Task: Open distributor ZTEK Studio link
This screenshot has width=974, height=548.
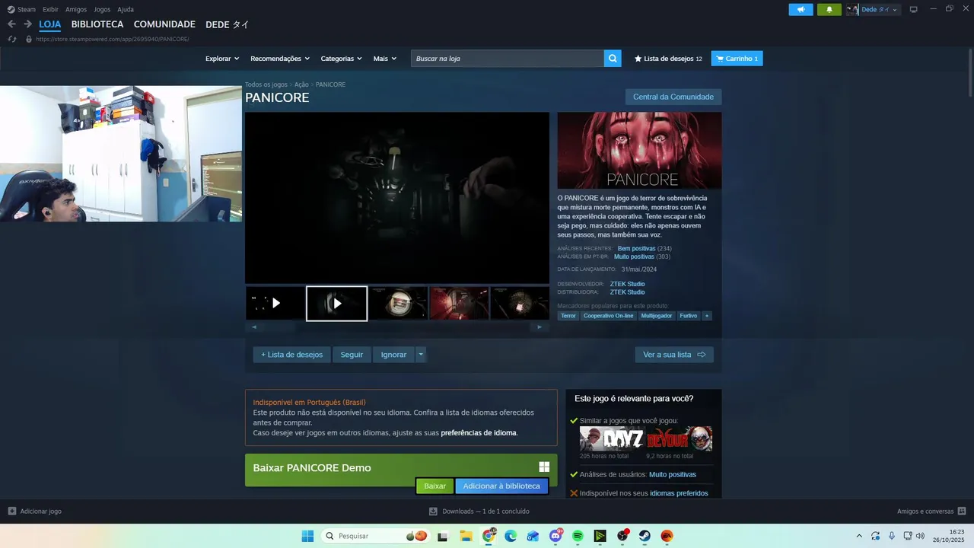Action: [x=627, y=292]
